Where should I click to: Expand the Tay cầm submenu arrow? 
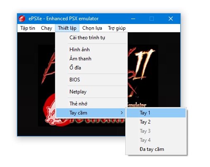tap(122, 113)
